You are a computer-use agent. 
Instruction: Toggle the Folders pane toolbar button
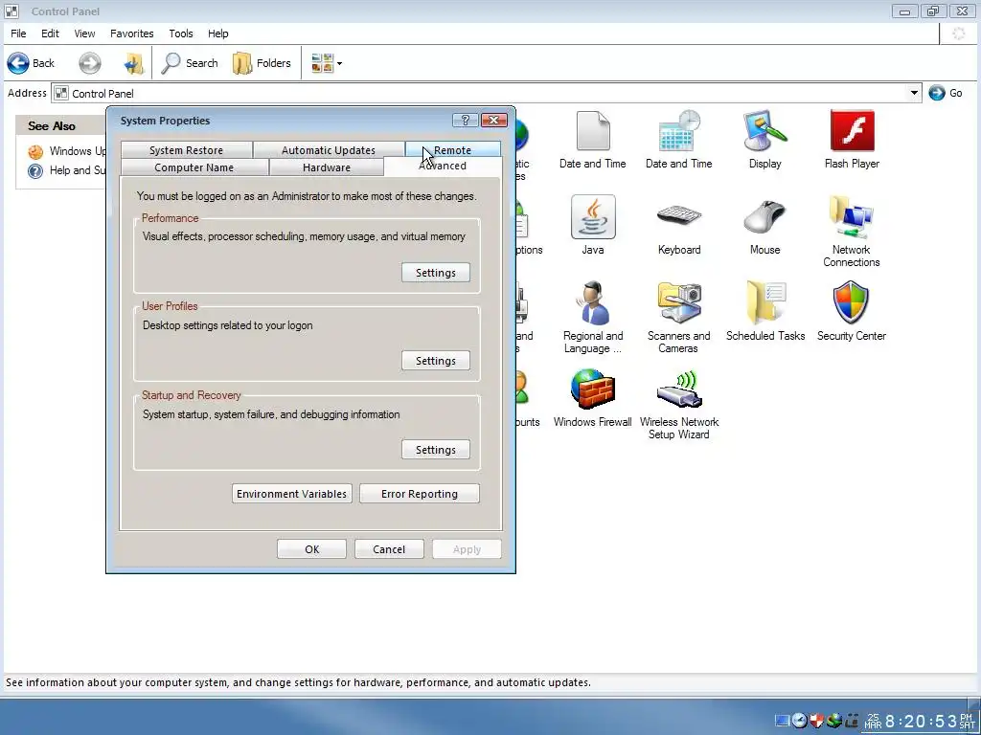point(262,63)
